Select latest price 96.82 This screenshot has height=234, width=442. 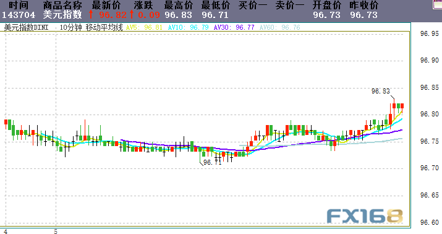[x=113, y=15]
